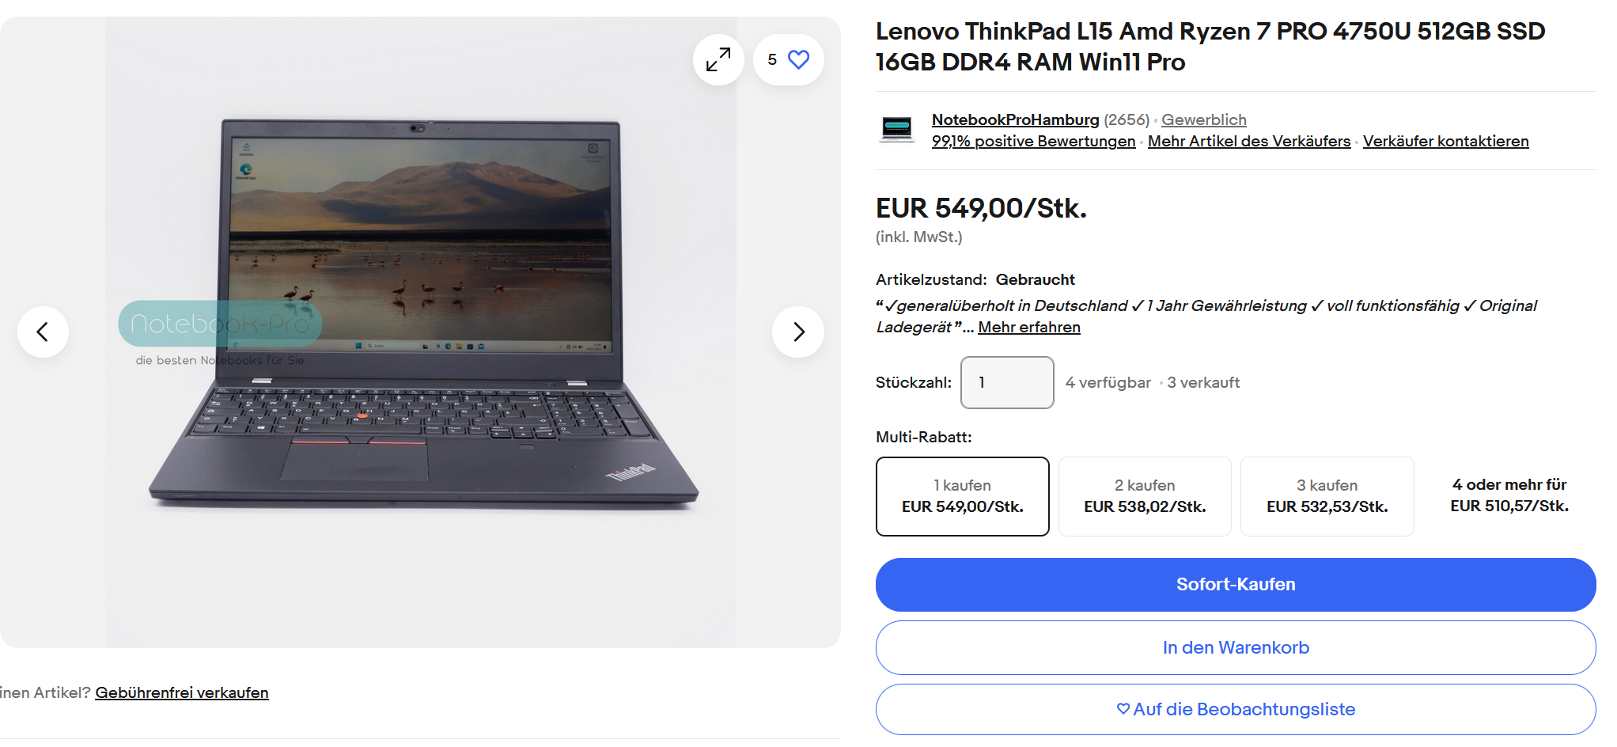Expand condition details with Mehr erfahren
The image size is (1617, 747).
(x=1029, y=327)
